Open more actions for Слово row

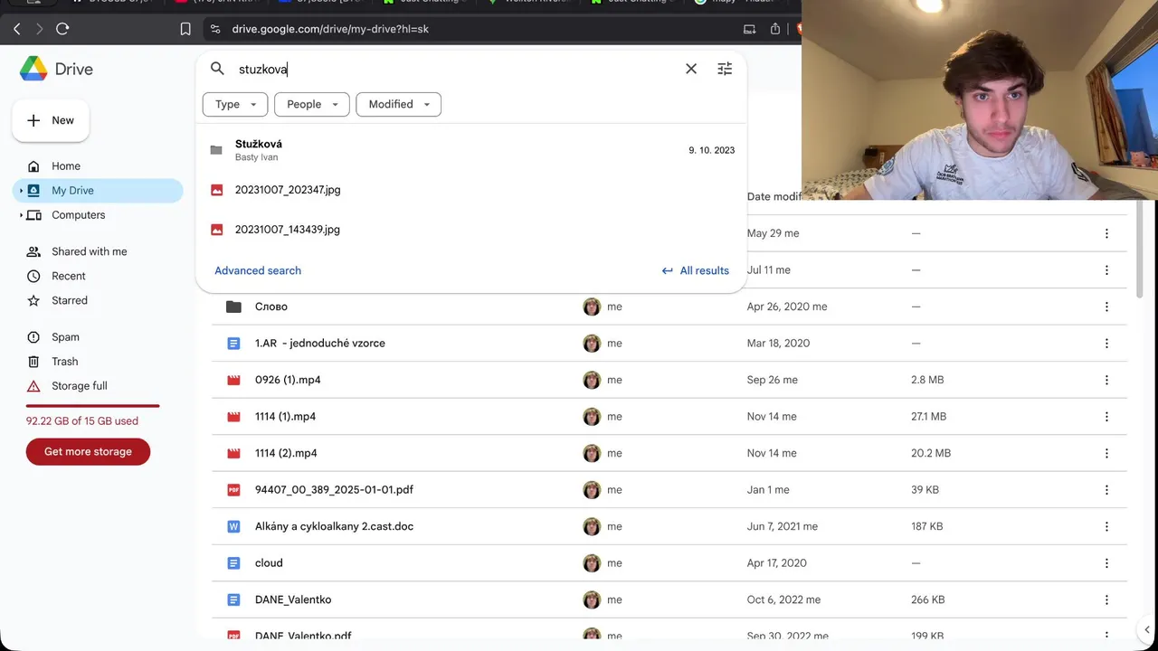pos(1106,307)
